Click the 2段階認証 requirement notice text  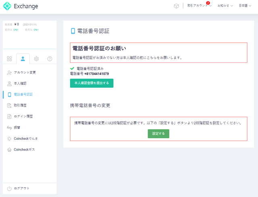point(158,123)
